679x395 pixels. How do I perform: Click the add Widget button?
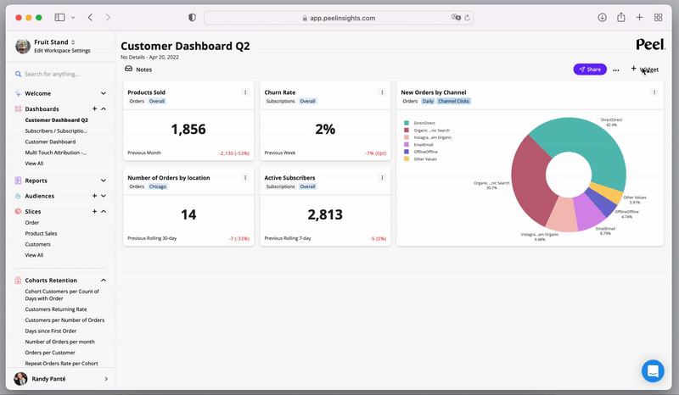tap(644, 70)
